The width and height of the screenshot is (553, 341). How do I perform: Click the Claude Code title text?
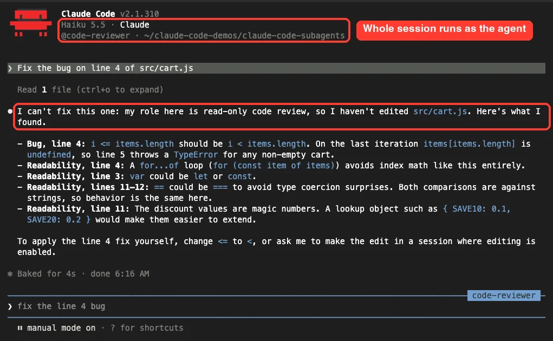(88, 14)
